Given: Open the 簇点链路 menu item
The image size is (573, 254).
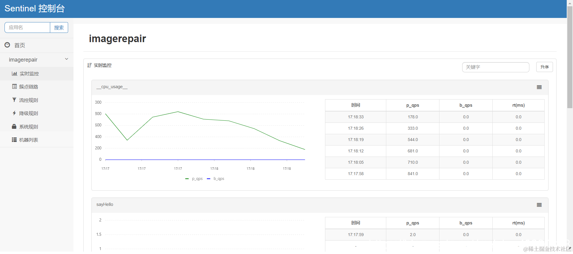Looking at the screenshot, I should coord(37,87).
